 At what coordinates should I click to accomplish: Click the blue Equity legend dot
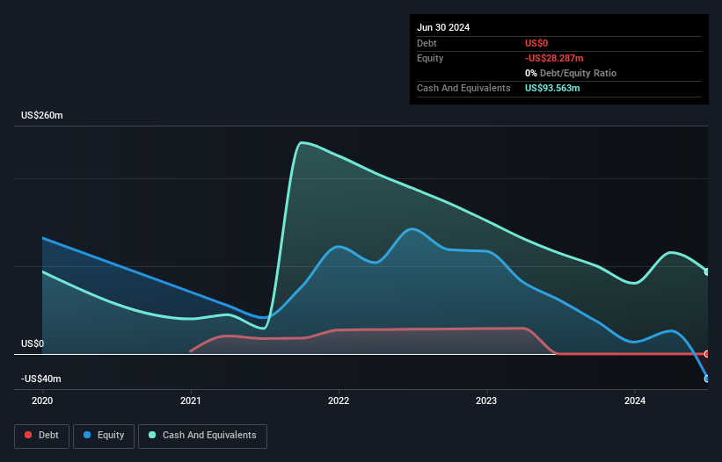(x=87, y=435)
